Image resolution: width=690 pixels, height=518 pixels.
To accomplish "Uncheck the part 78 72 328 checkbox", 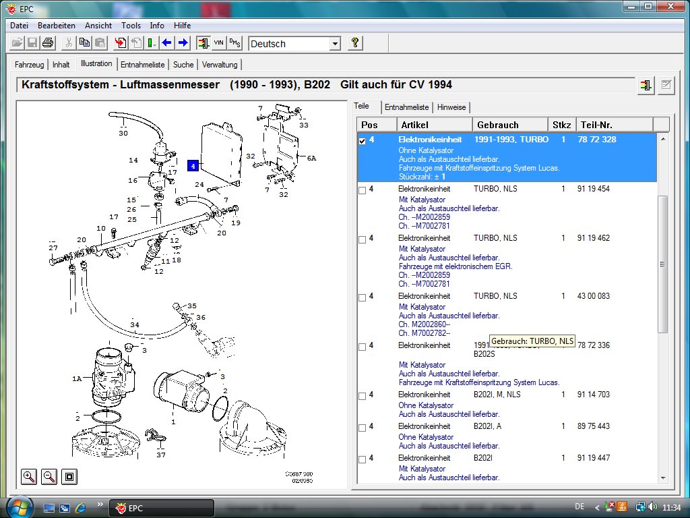I will [362, 141].
